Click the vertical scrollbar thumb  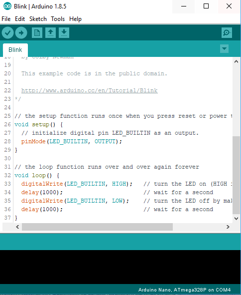(x=237, y=175)
